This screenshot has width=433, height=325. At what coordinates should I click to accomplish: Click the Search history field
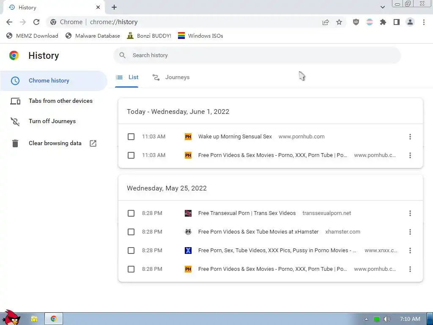(x=257, y=55)
